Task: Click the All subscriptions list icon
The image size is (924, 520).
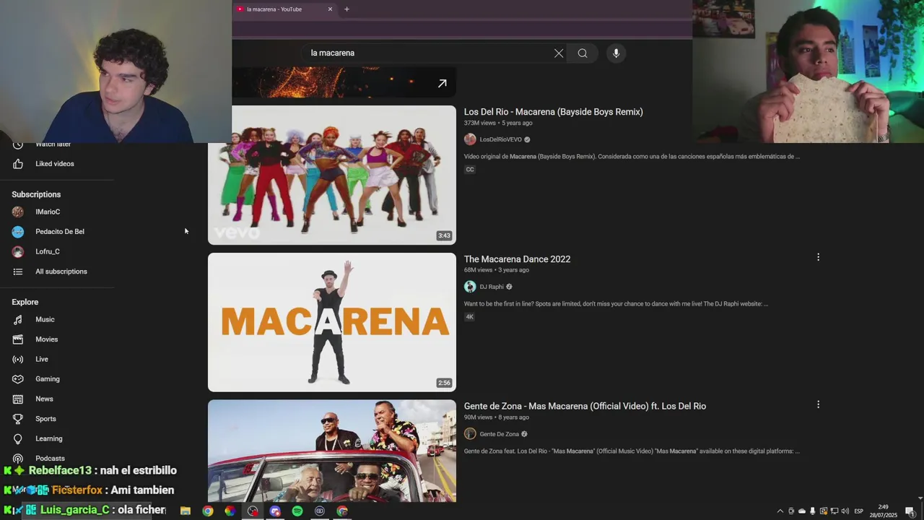Action: pyautogui.click(x=18, y=272)
